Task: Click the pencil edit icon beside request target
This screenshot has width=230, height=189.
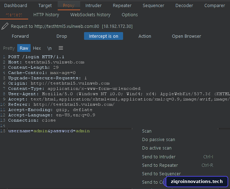Action: click(5, 26)
